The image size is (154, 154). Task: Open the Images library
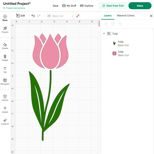(5, 58)
